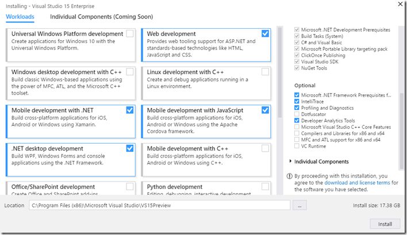The width and height of the screenshot is (407, 235).
Task: Click Visual Studio SDK checkbox
Action: (297, 61)
